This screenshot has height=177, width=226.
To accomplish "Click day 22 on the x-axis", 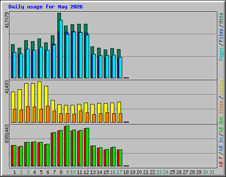I will tap(152, 172).
